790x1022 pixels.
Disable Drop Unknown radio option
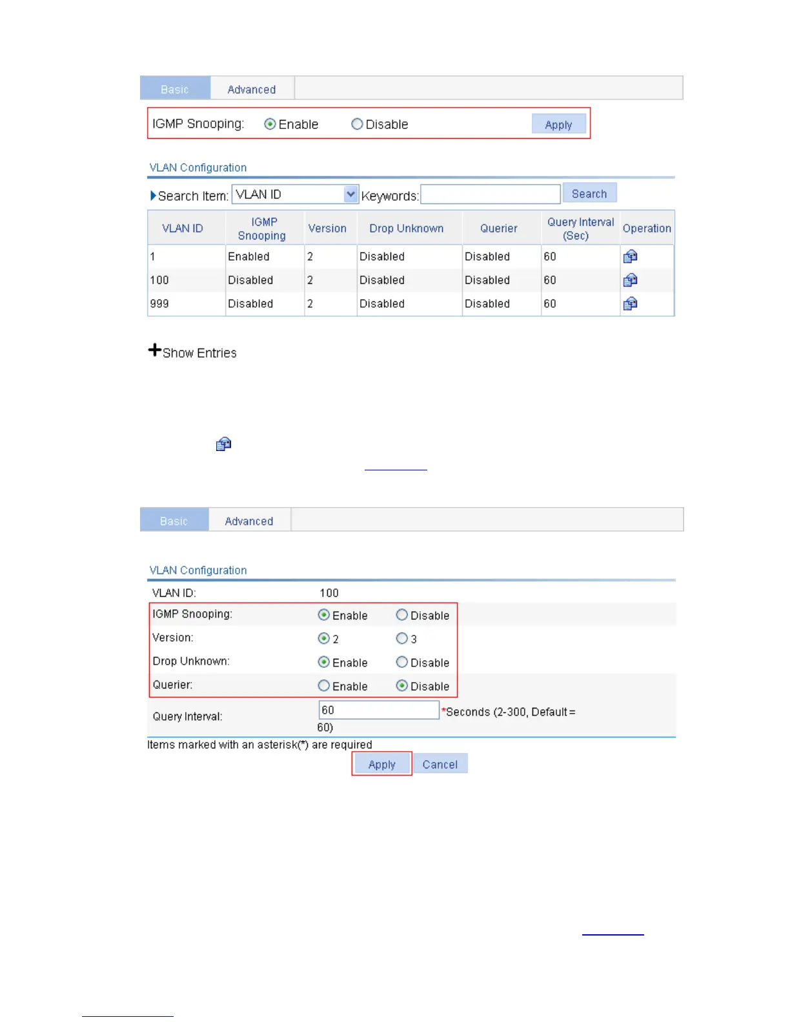coord(402,662)
